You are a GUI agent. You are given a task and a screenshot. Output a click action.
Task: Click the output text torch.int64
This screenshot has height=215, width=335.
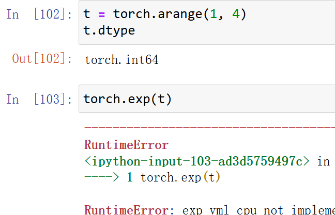(x=121, y=60)
